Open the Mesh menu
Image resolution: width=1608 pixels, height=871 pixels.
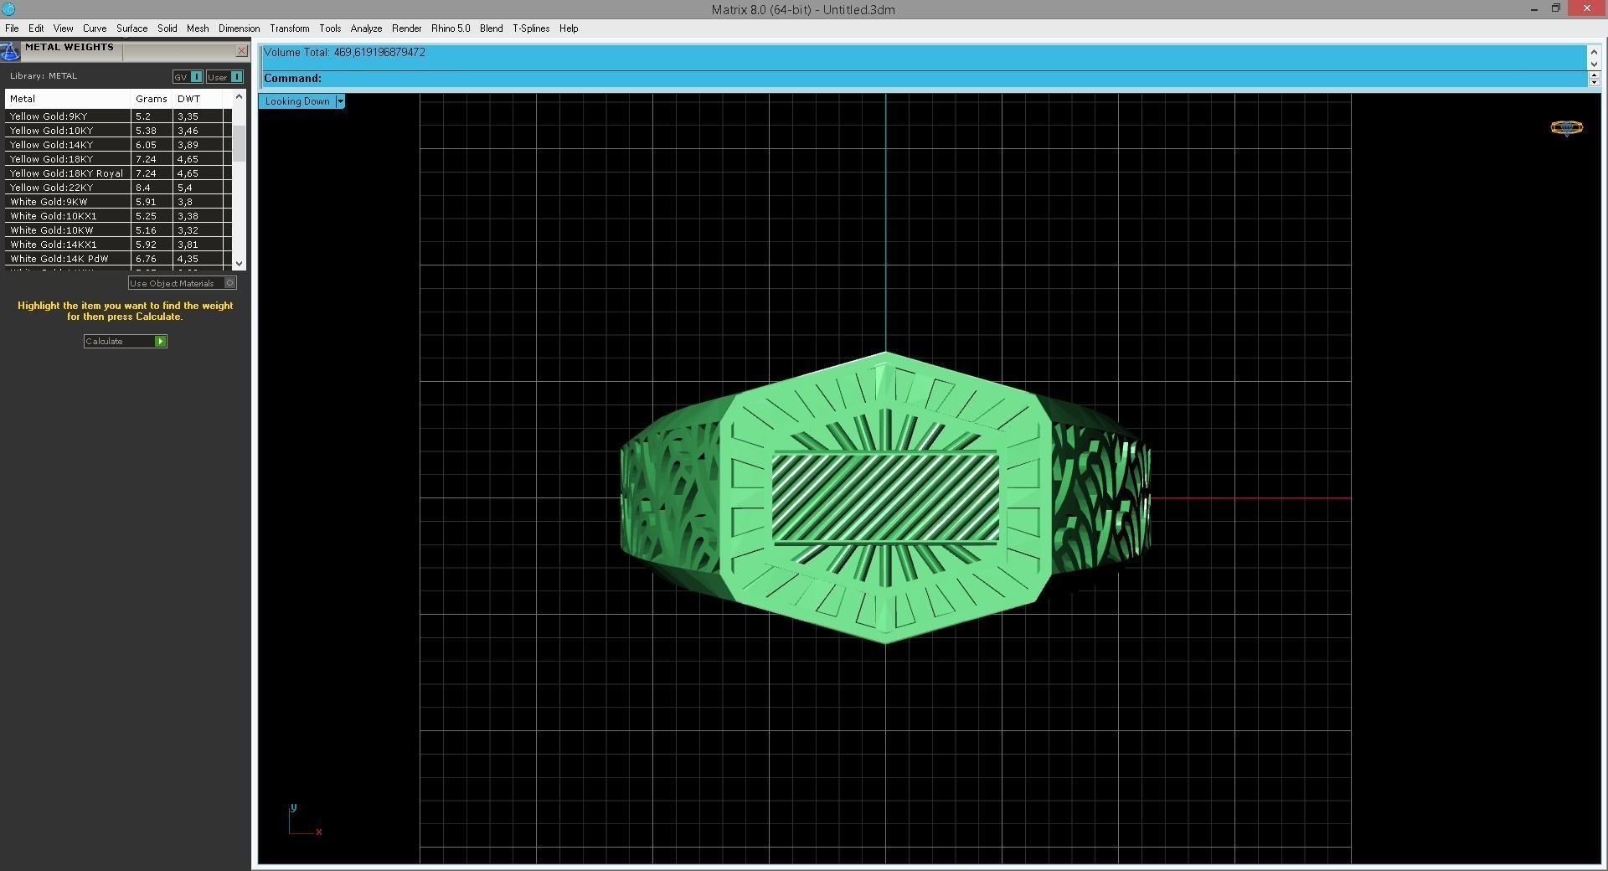tap(198, 28)
